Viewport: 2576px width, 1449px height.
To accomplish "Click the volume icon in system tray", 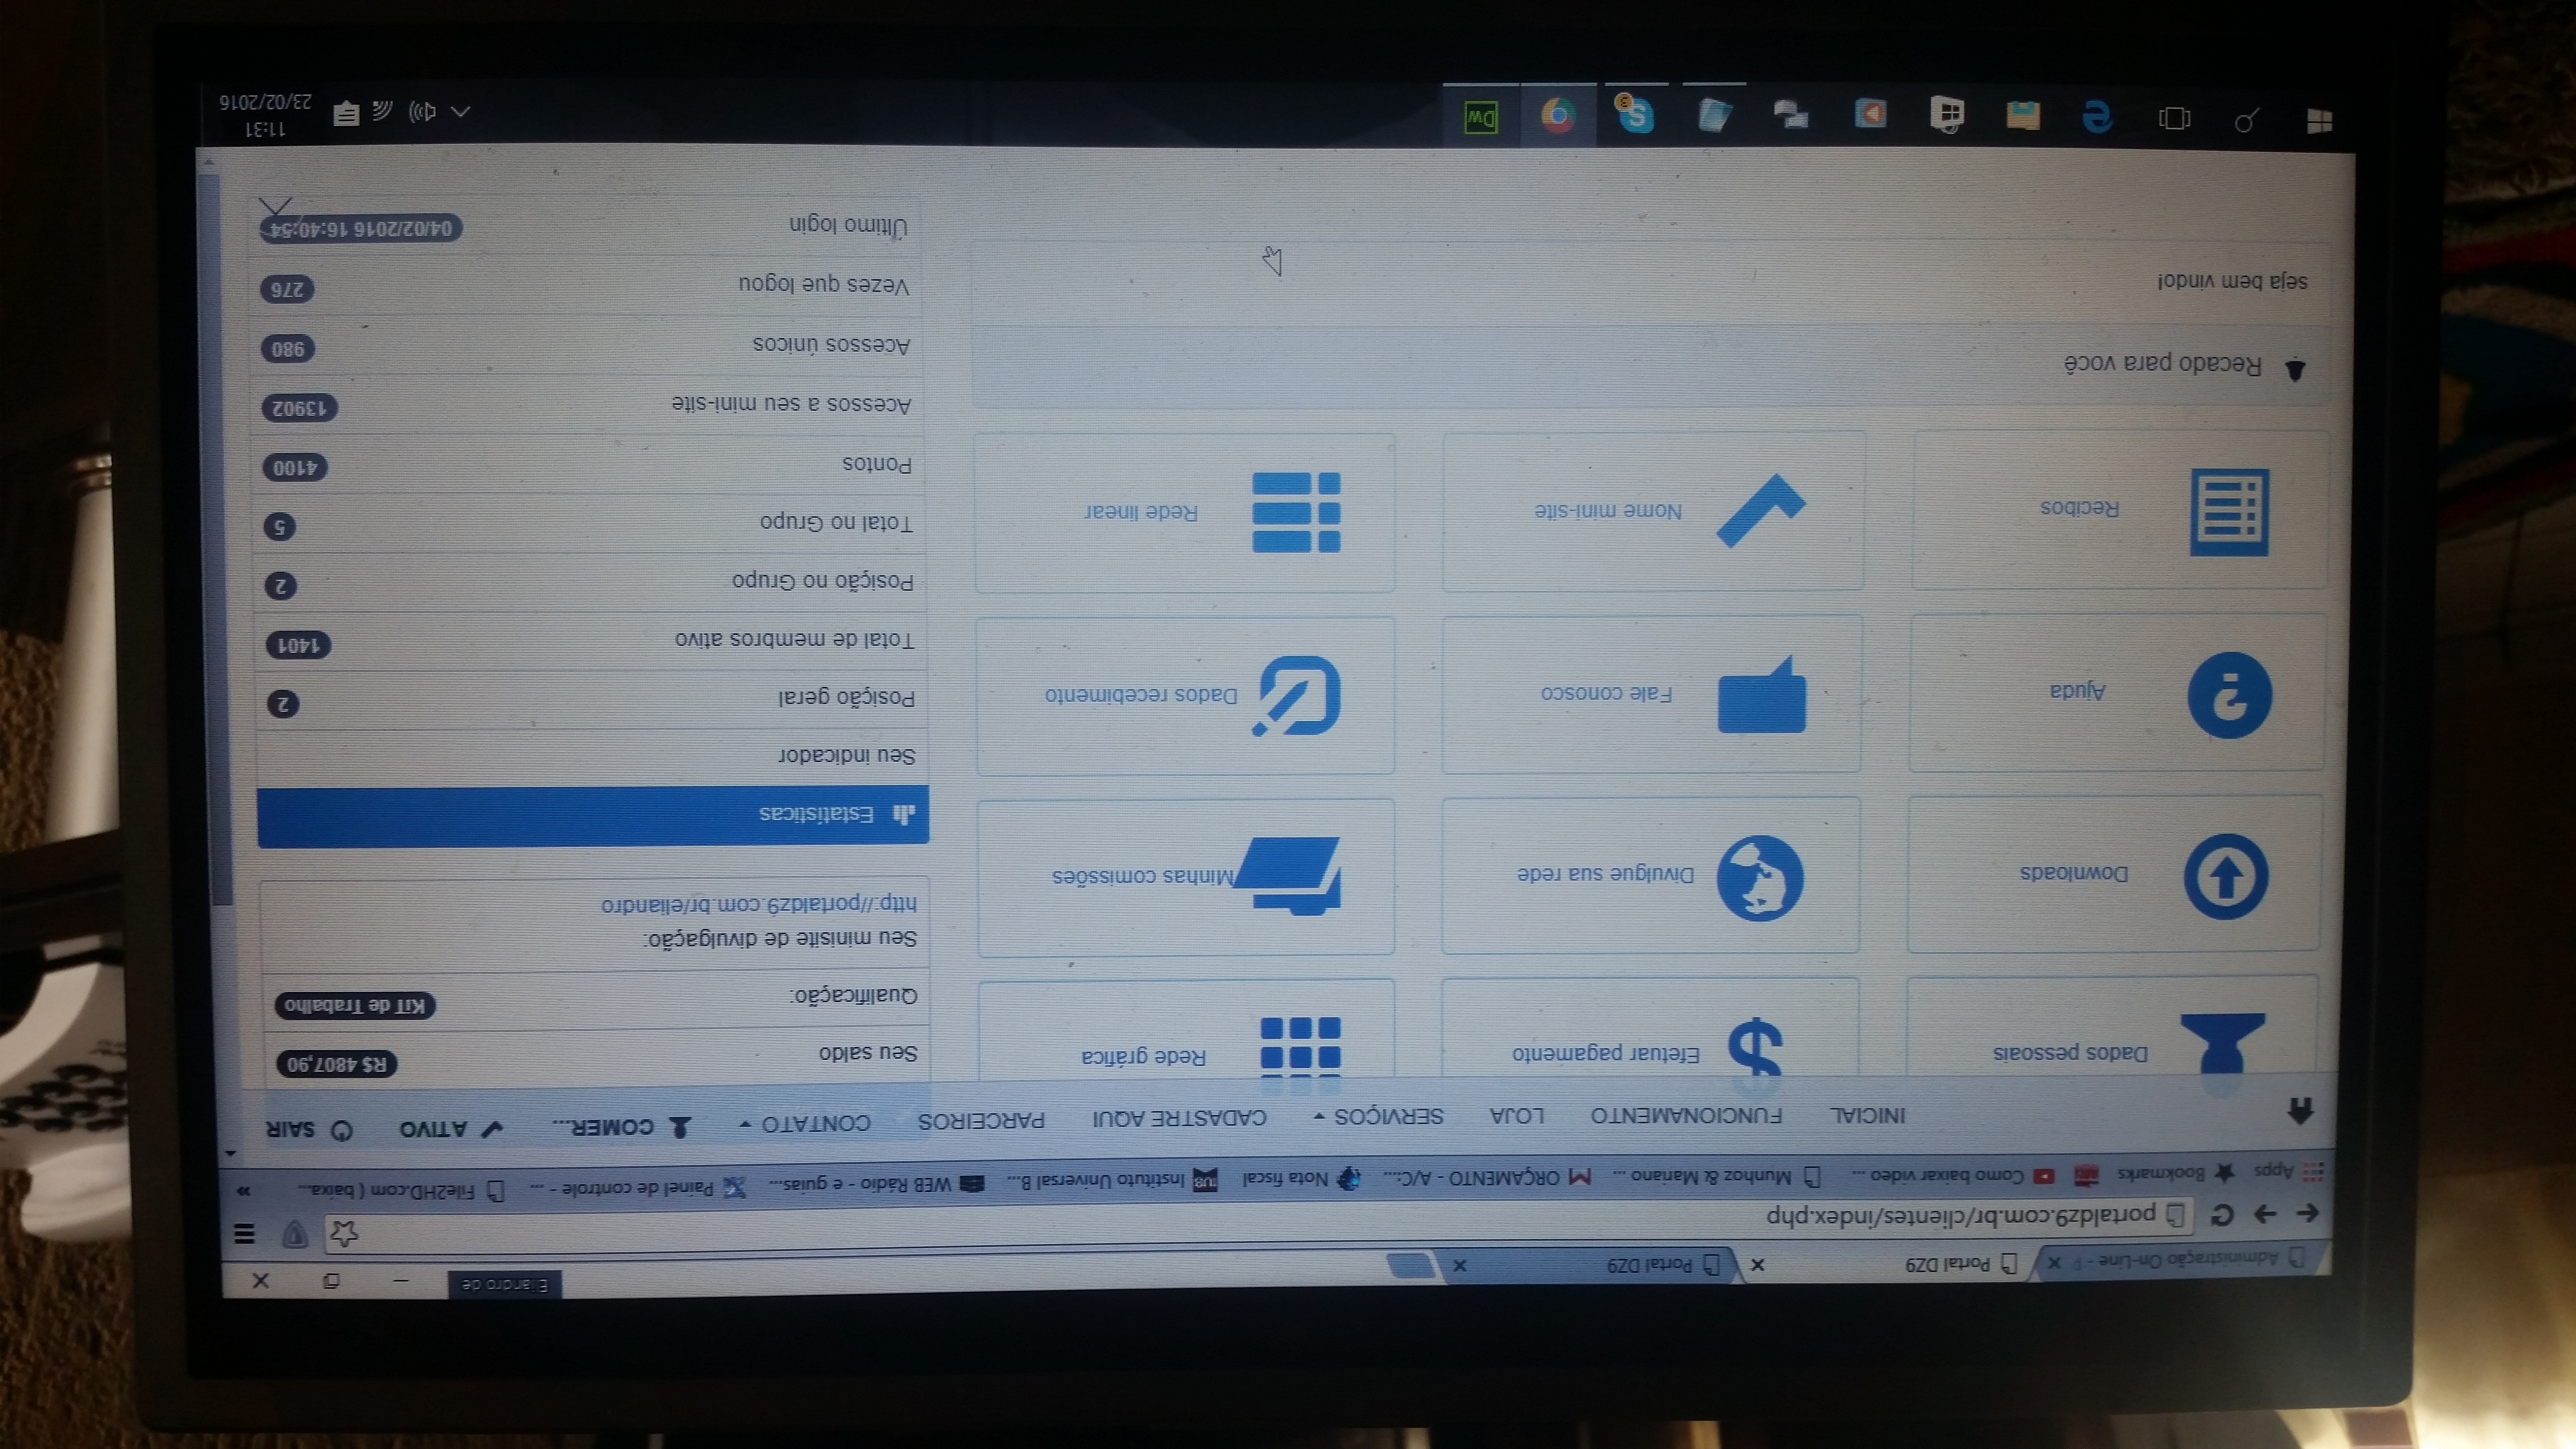I will click(423, 111).
